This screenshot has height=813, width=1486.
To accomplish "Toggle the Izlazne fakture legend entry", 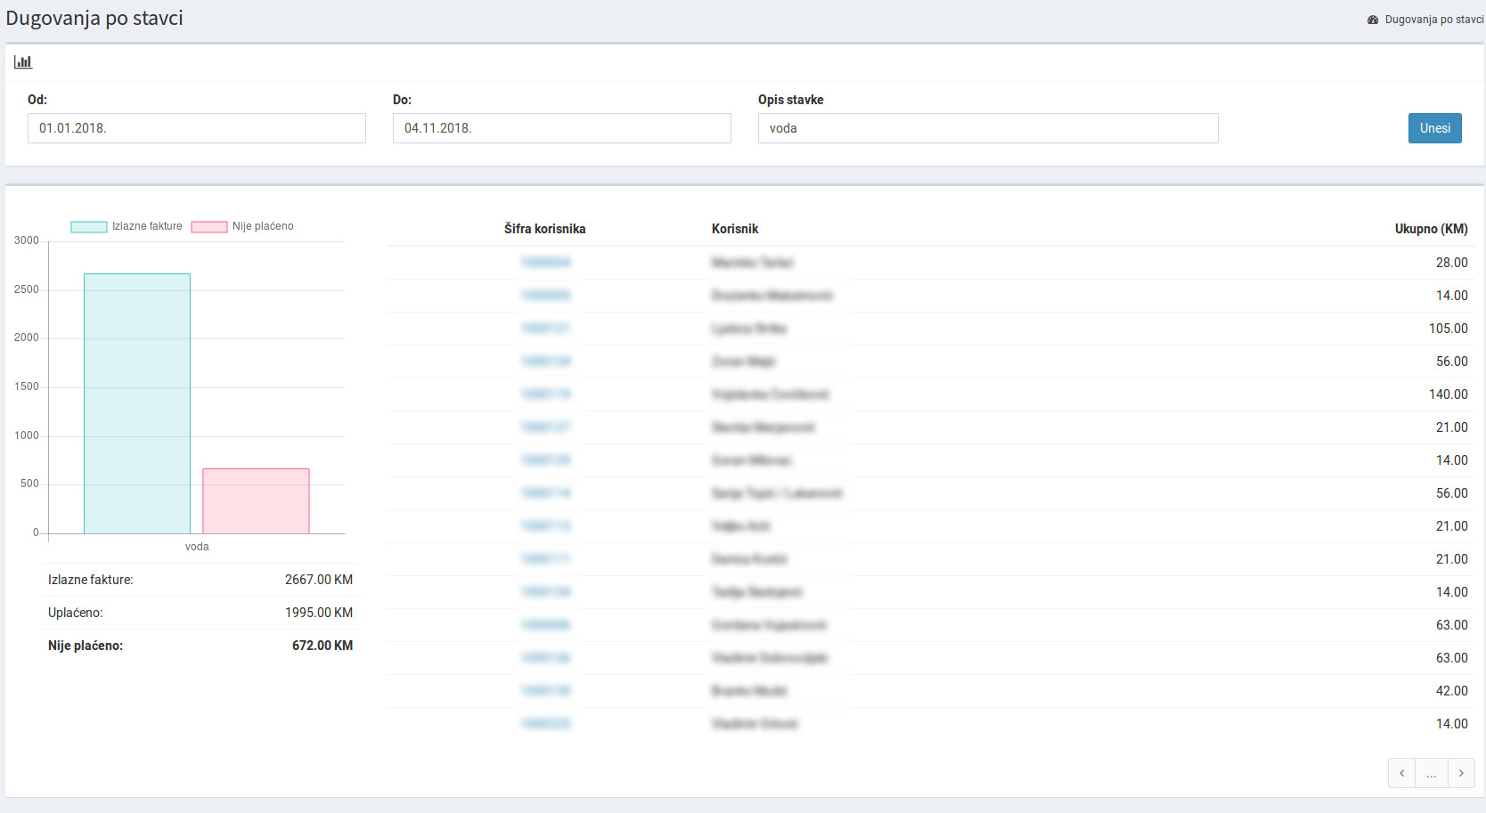I will click(x=127, y=226).
